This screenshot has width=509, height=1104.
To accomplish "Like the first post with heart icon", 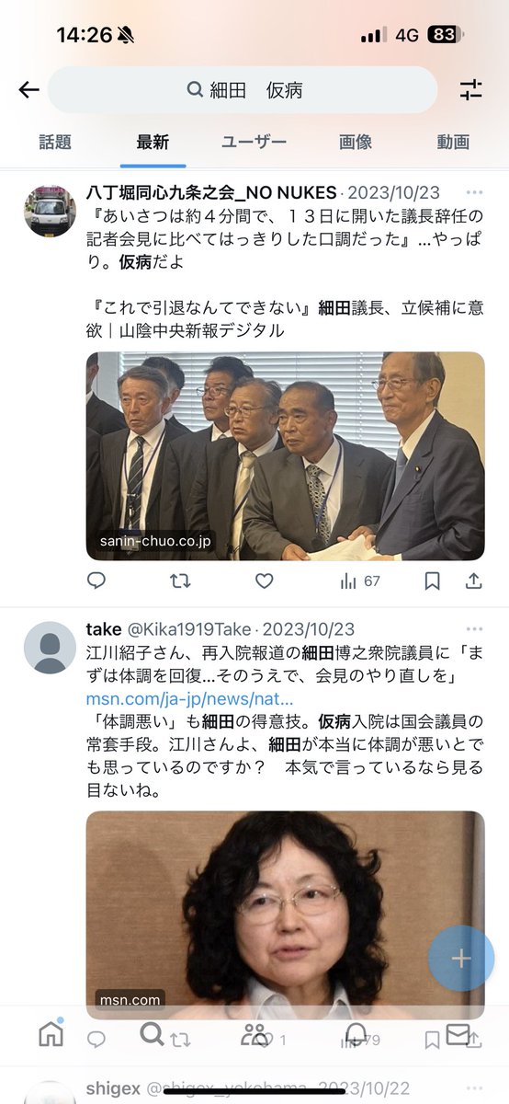I will 264,581.
